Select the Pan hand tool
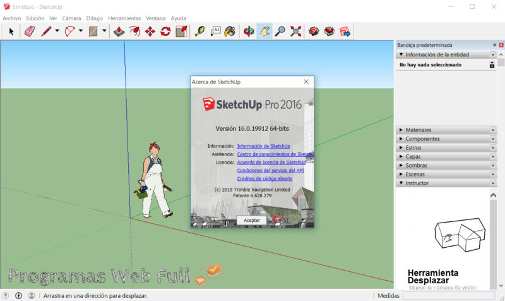Image resolution: width=505 pixels, height=301 pixels. tap(264, 32)
